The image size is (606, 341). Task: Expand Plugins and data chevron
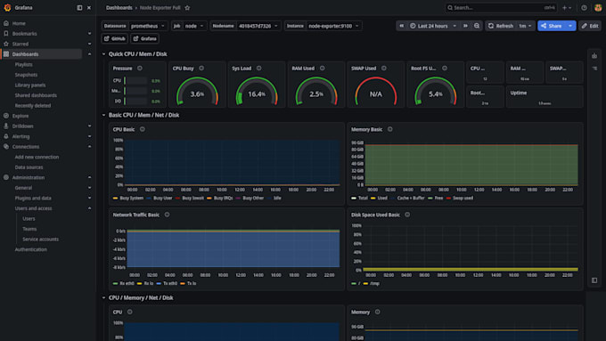point(89,199)
